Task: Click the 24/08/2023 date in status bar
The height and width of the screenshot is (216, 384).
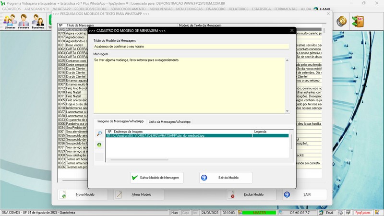Action: (x=210, y=213)
